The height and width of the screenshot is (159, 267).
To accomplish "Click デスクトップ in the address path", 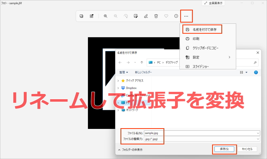I will [171, 62].
